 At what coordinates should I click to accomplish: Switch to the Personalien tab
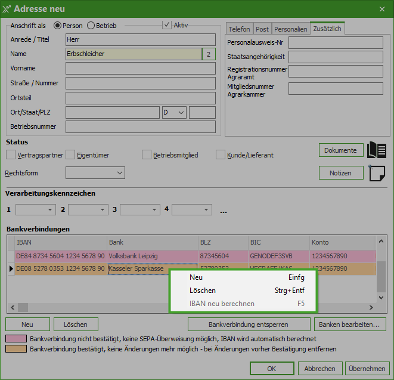(290, 29)
